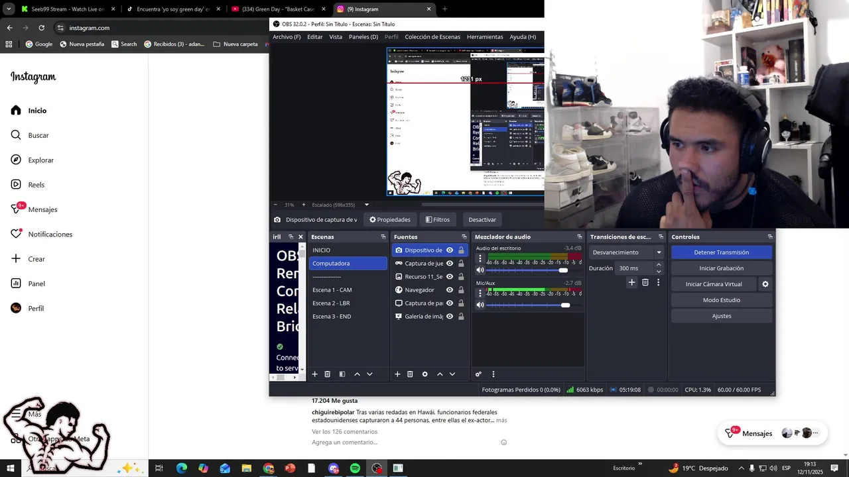Open Filtros for selected source
849x477 pixels.
coord(438,219)
